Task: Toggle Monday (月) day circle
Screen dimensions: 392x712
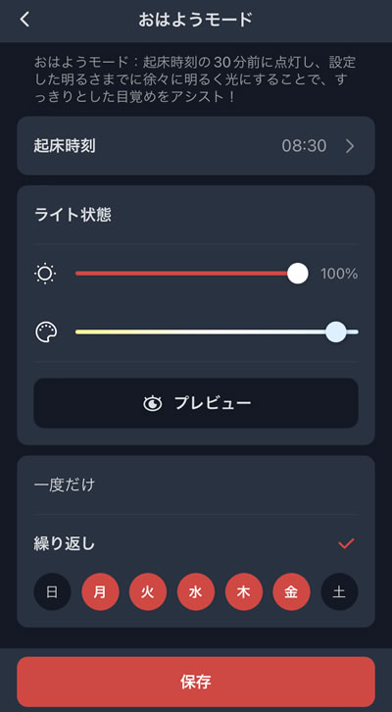Action: 100,592
